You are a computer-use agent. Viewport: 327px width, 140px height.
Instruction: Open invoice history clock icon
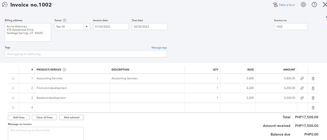pyautogui.click(x=5, y=5)
